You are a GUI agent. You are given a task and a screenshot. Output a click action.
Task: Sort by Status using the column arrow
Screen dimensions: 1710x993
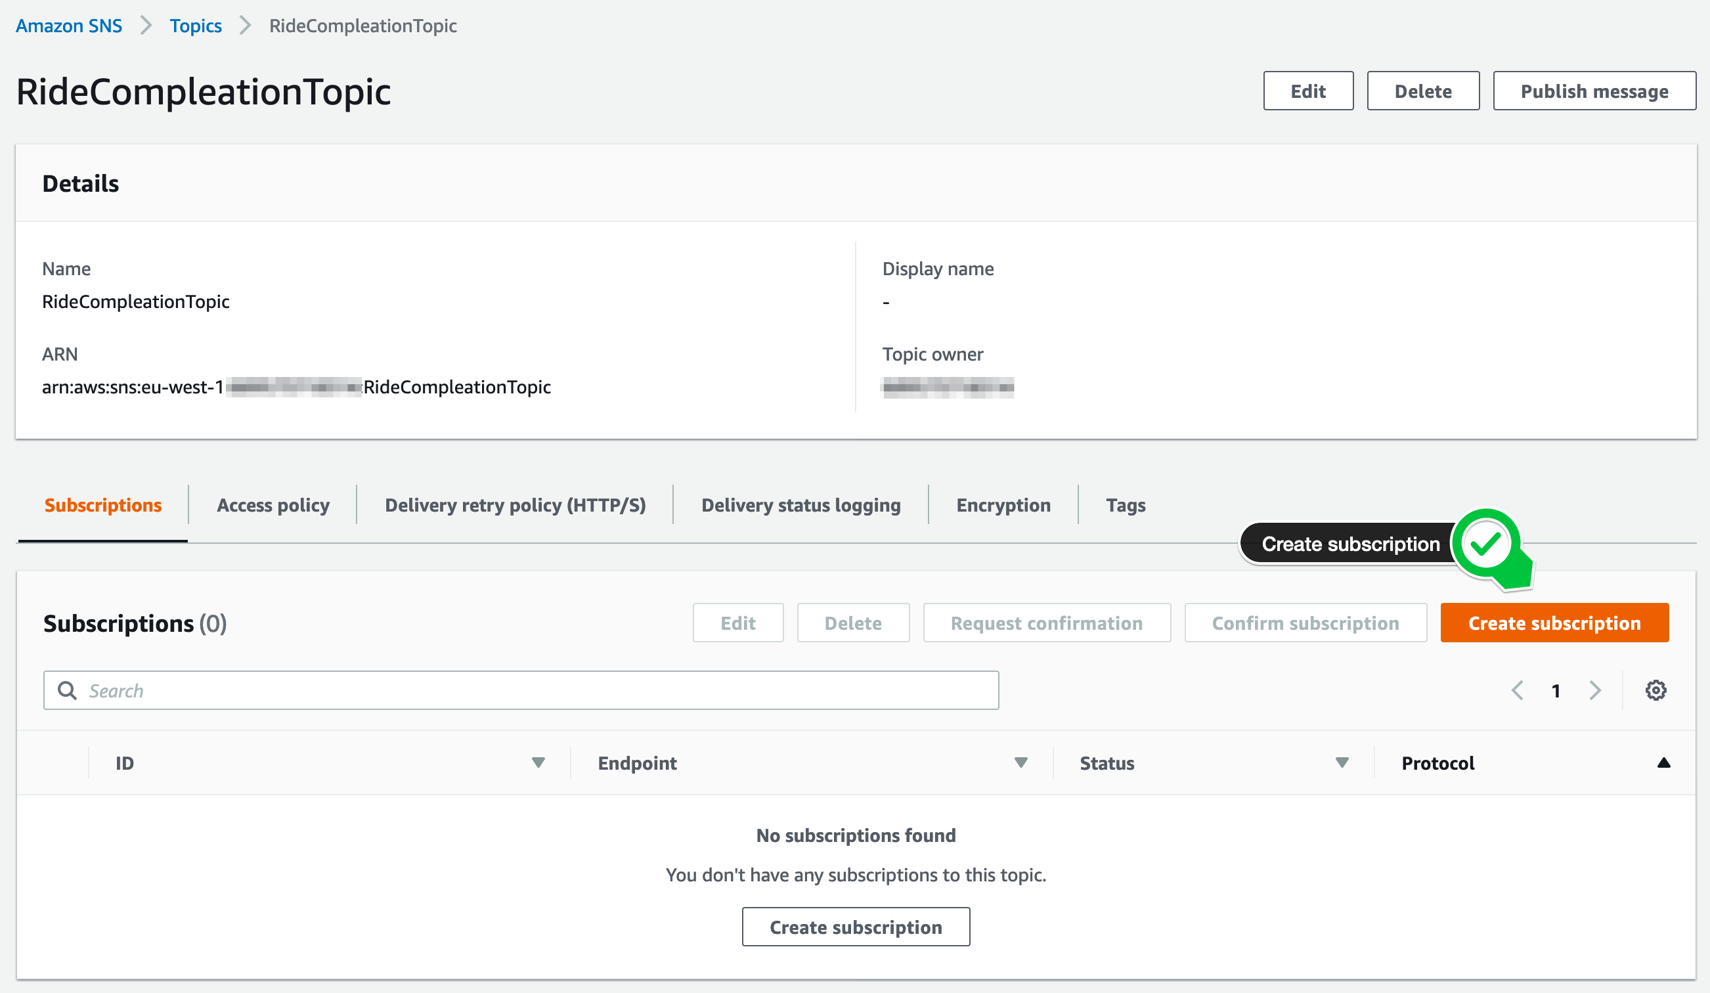(x=1342, y=763)
